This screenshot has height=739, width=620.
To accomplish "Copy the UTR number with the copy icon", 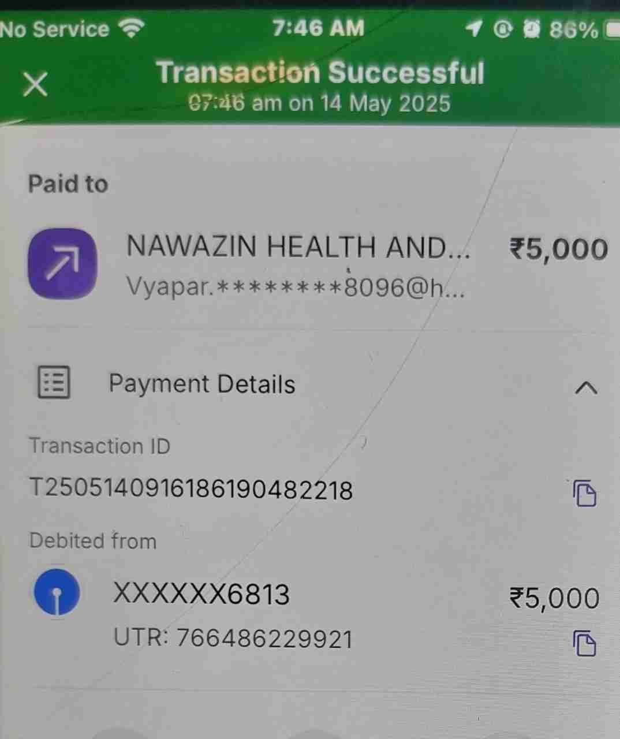I will (x=585, y=644).
